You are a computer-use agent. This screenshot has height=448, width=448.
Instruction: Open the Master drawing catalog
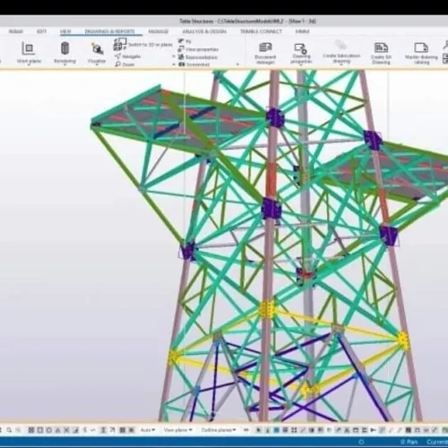tap(421, 53)
